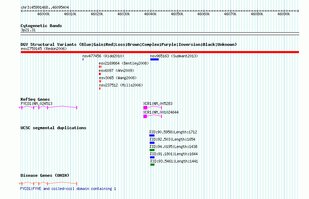Viewport: 309px width, 199px height.
Task: Click the 46040k ruler tick label
Action: point(150,14)
